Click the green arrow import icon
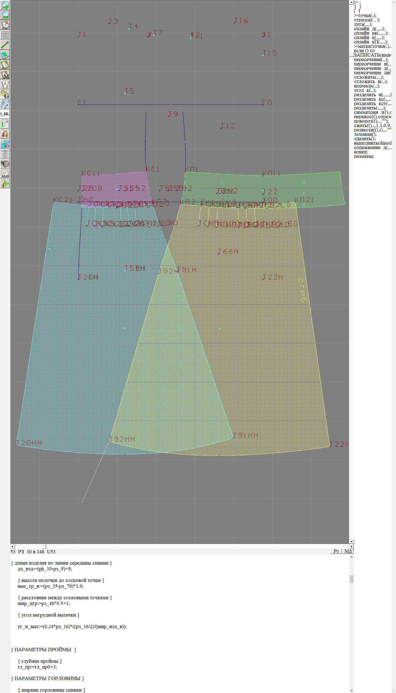The width and height of the screenshot is (396, 693). tap(5, 183)
